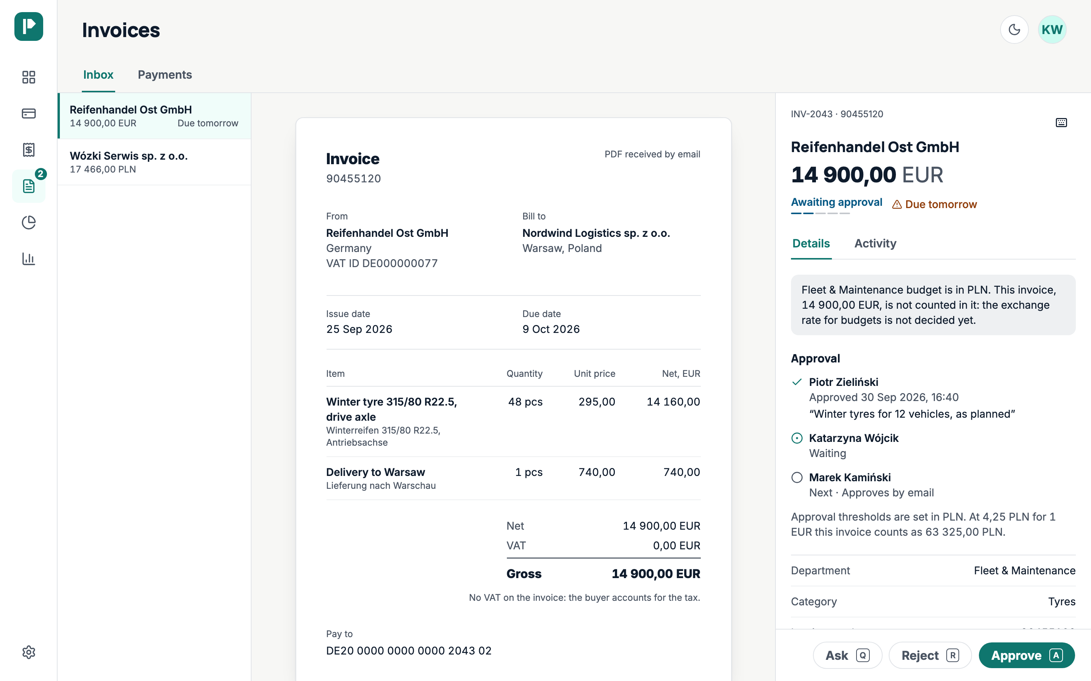Click Winter tyre 315/80 R22.5 line item
The width and height of the screenshot is (1091, 681).
click(513, 421)
